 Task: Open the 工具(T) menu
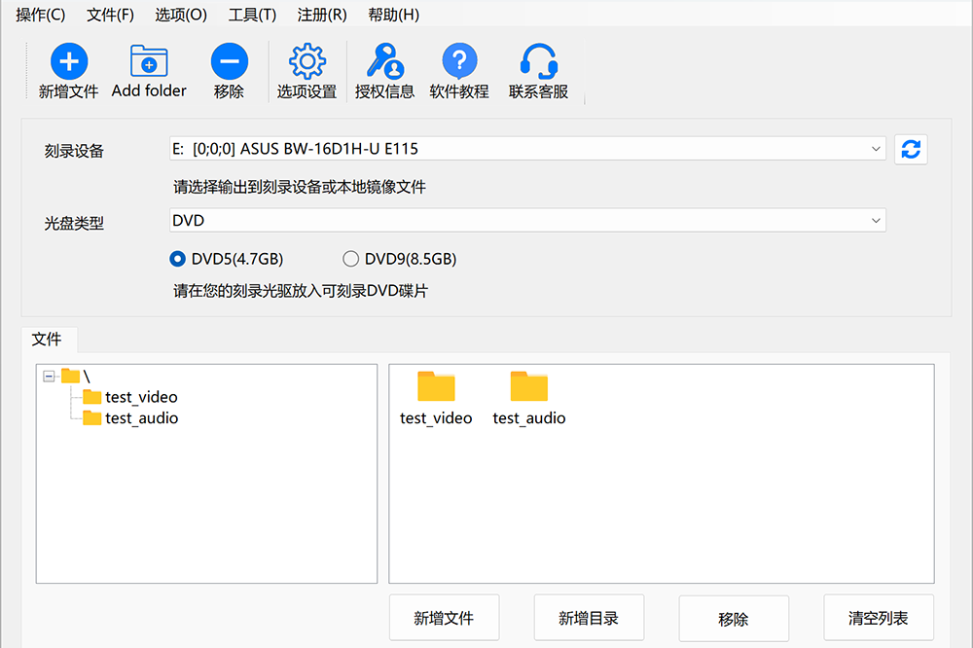point(252,15)
